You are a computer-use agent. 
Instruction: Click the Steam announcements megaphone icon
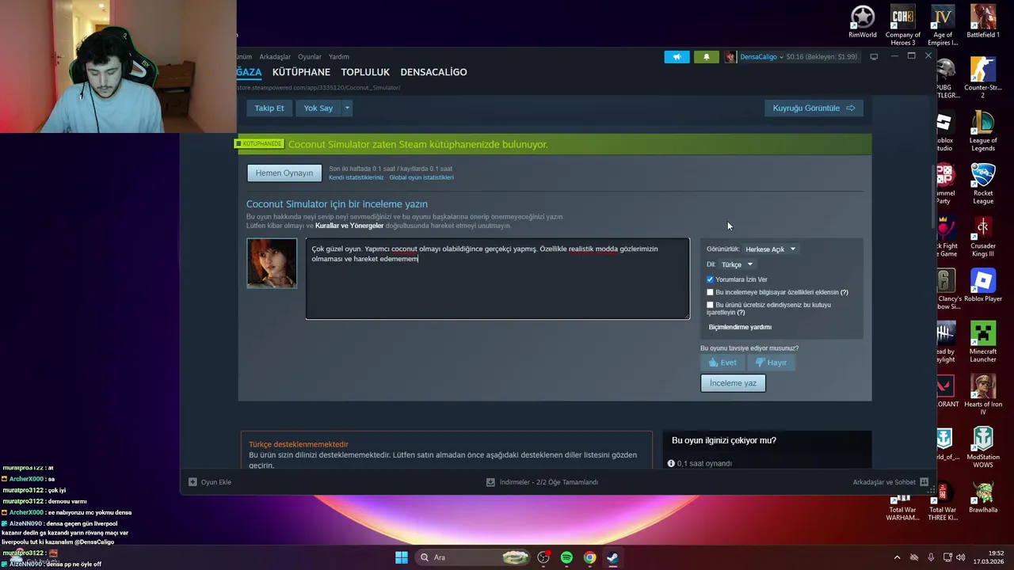pyautogui.click(x=677, y=57)
